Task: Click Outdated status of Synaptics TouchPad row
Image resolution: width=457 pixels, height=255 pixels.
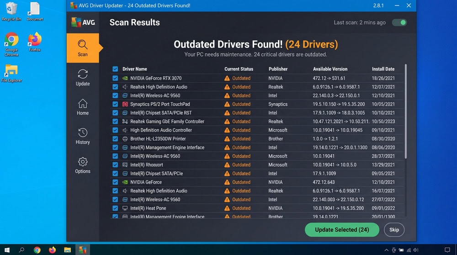Action: pyautogui.click(x=241, y=104)
